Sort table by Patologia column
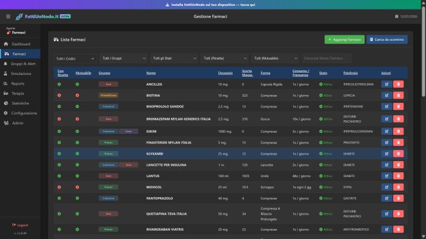Screen dimensions: 426x239 [350, 73]
